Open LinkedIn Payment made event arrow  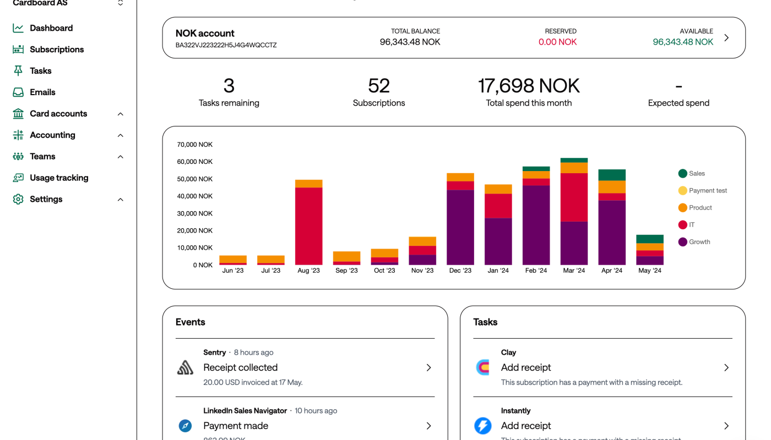pos(428,426)
